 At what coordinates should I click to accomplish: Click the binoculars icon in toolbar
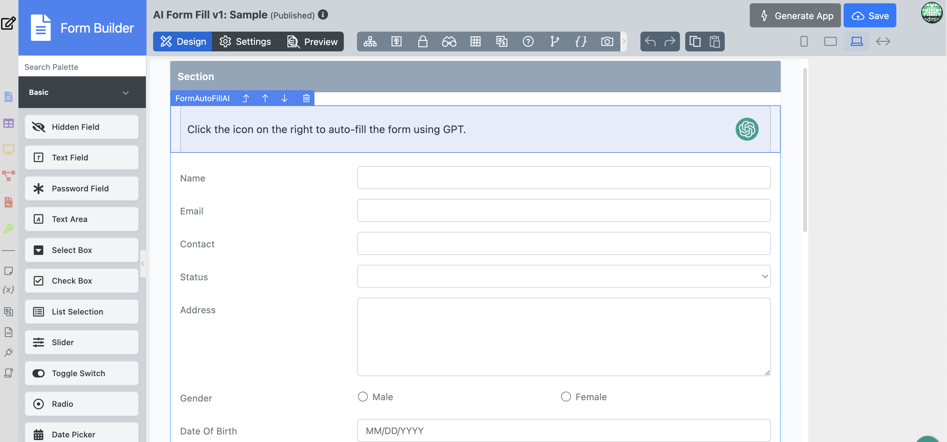[x=448, y=41]
